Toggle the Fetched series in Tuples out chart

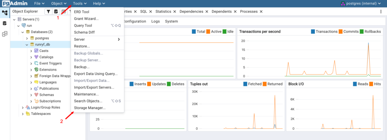tap(252, 84)
